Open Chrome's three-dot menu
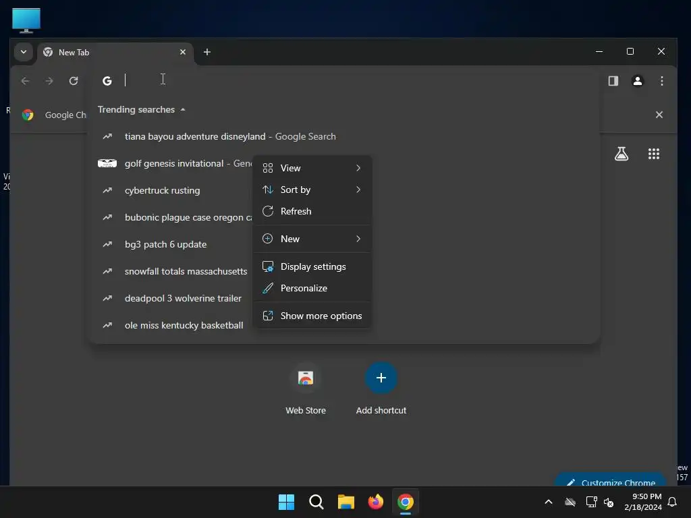 (662, 81)
